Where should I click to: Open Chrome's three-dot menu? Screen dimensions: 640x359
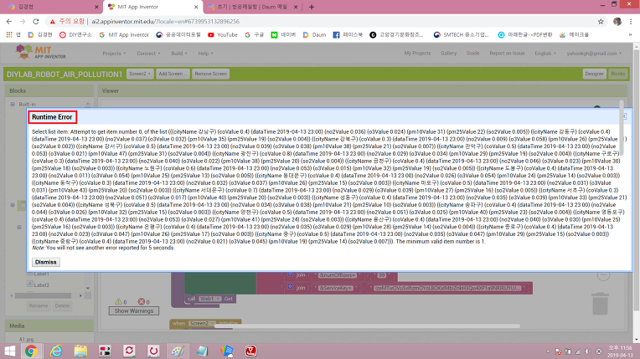point(631,22)
